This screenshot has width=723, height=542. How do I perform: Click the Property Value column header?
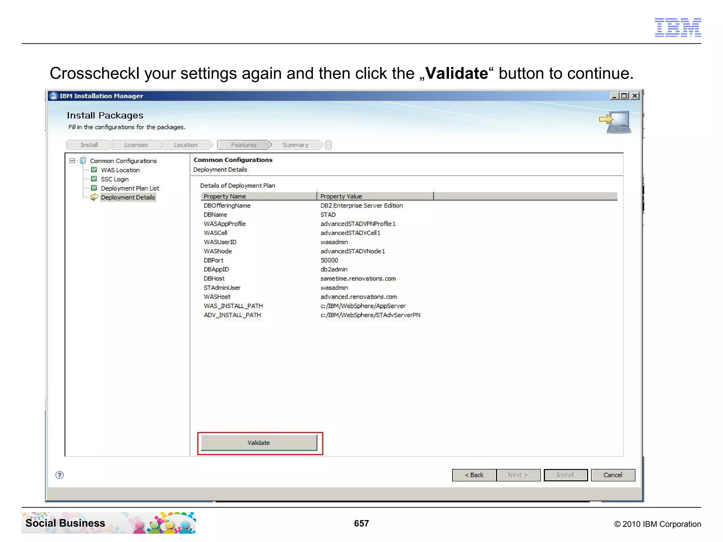point(376,196)
